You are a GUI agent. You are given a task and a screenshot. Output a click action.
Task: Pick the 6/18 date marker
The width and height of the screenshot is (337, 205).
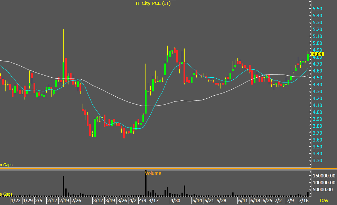[255, 201]
